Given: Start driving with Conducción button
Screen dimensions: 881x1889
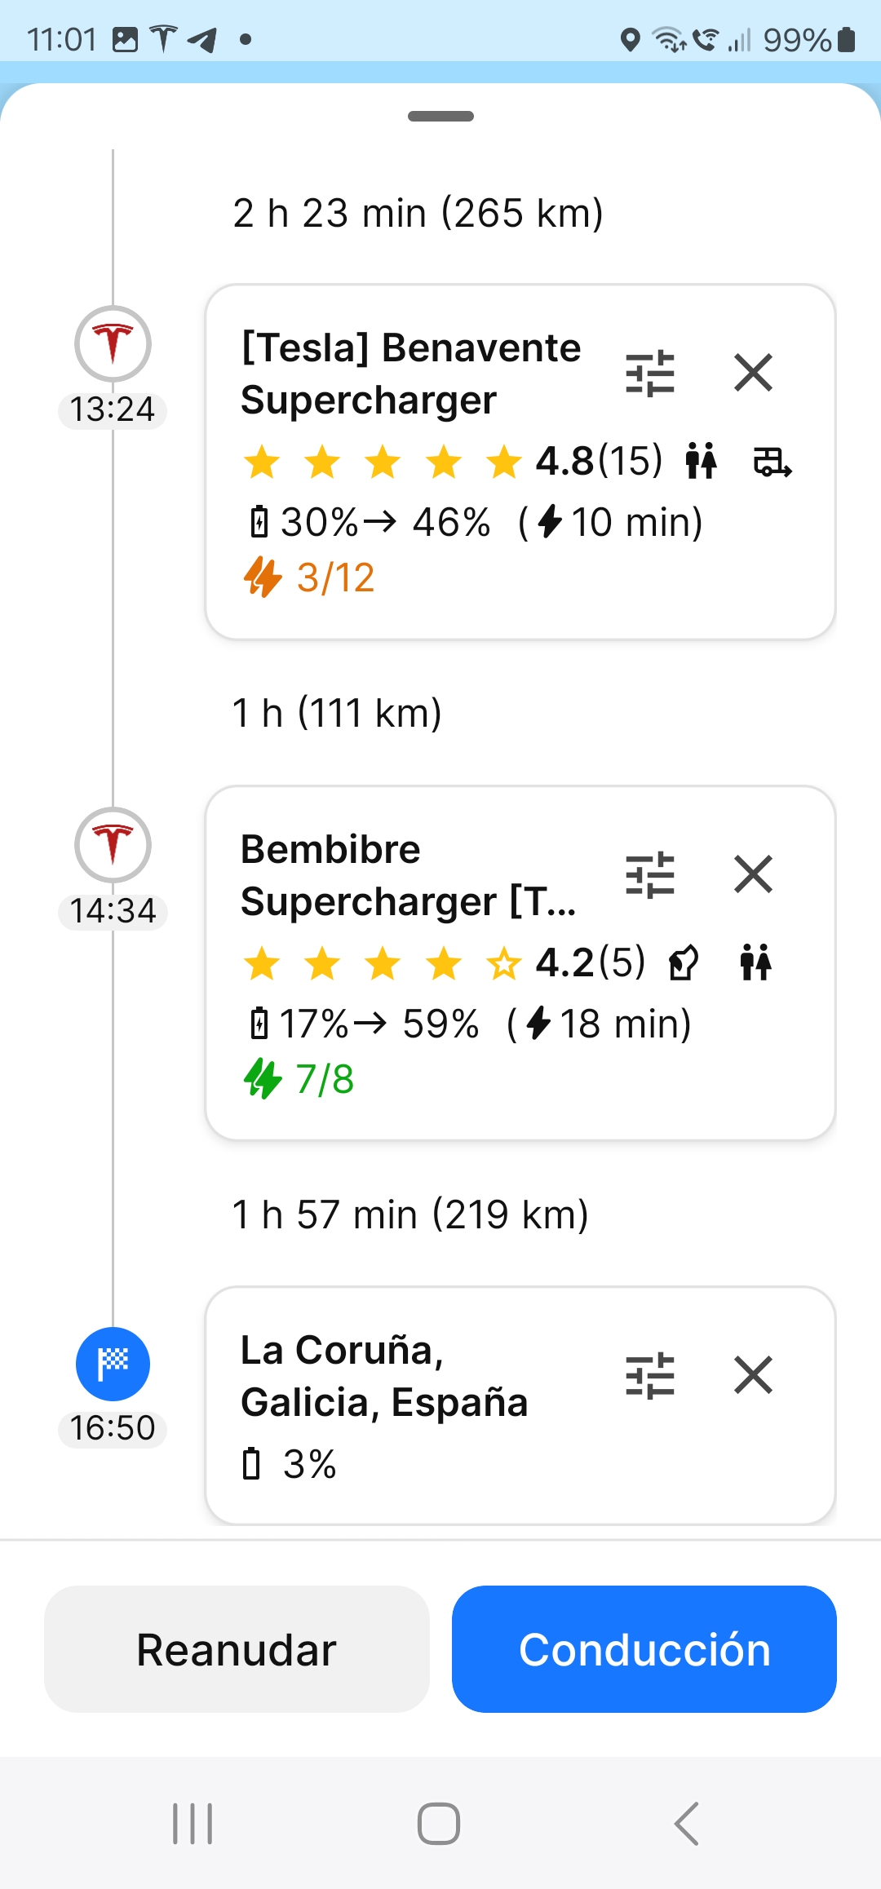Looking at the screenshot, I should coord(644,1649).
